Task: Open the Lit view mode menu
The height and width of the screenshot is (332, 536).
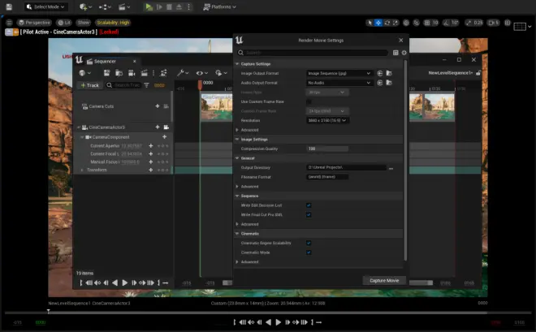Action: (x=64, y=23)
